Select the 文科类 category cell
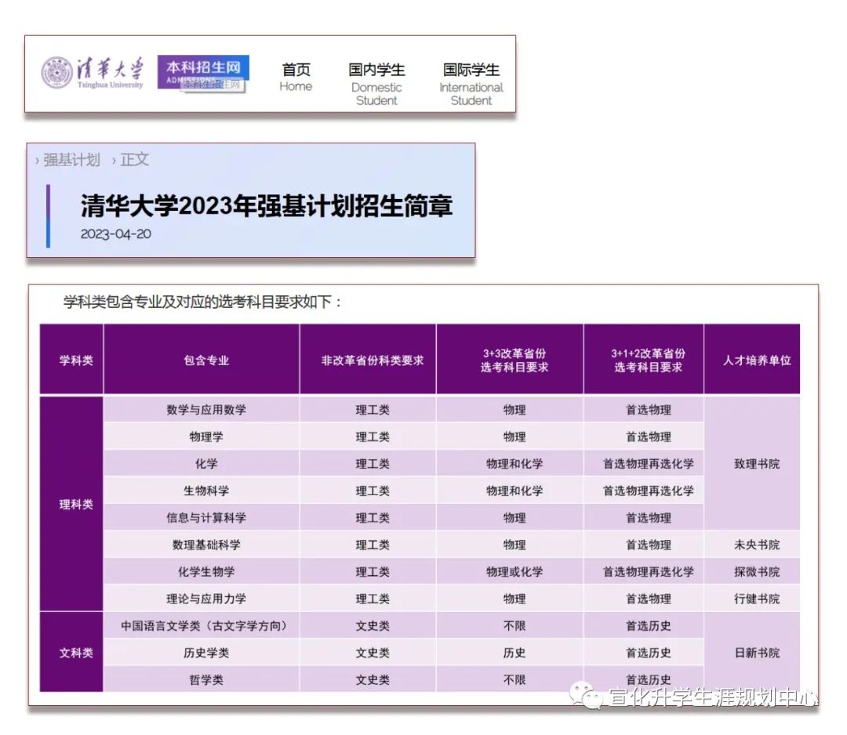This screenshot has height=735, width=847. (x=71, y=653)
